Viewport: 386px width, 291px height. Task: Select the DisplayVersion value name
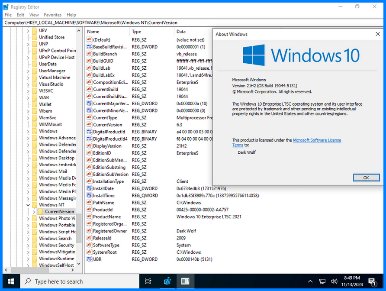tap(107, 146)
